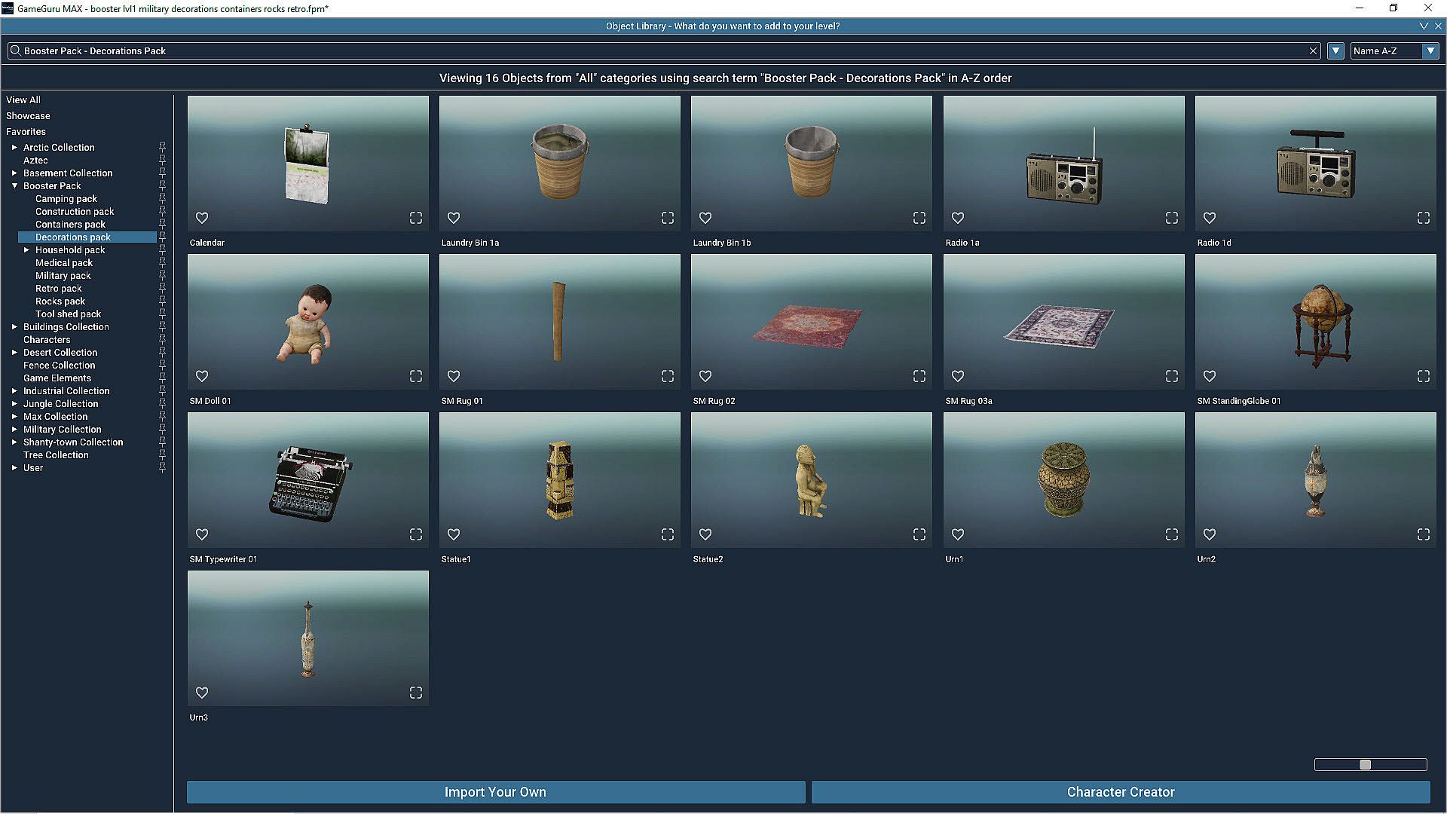
Task: Click heart icon on Radio 1d
Action: coord(1209,218)
